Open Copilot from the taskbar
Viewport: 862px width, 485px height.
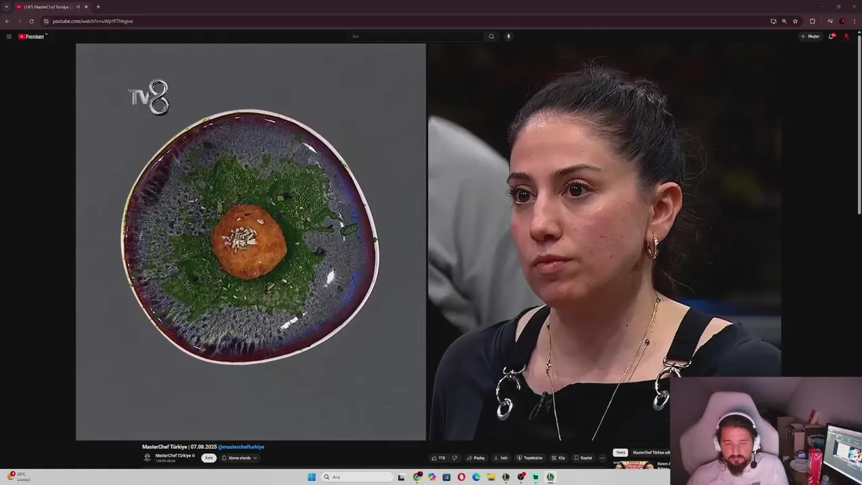coord(432,477)
